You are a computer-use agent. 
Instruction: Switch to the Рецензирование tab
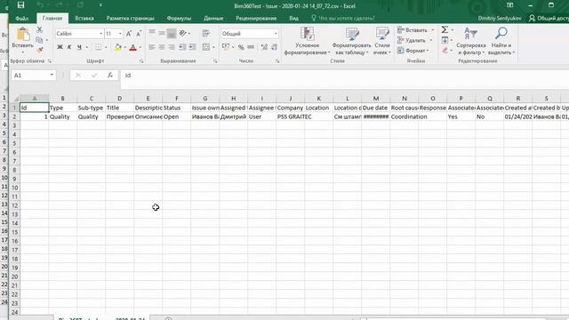pos(256,18)
